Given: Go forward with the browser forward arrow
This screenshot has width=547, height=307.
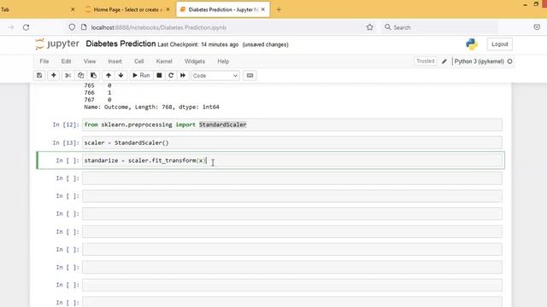Looking at the screenshot, I should [x=11, y=27].
